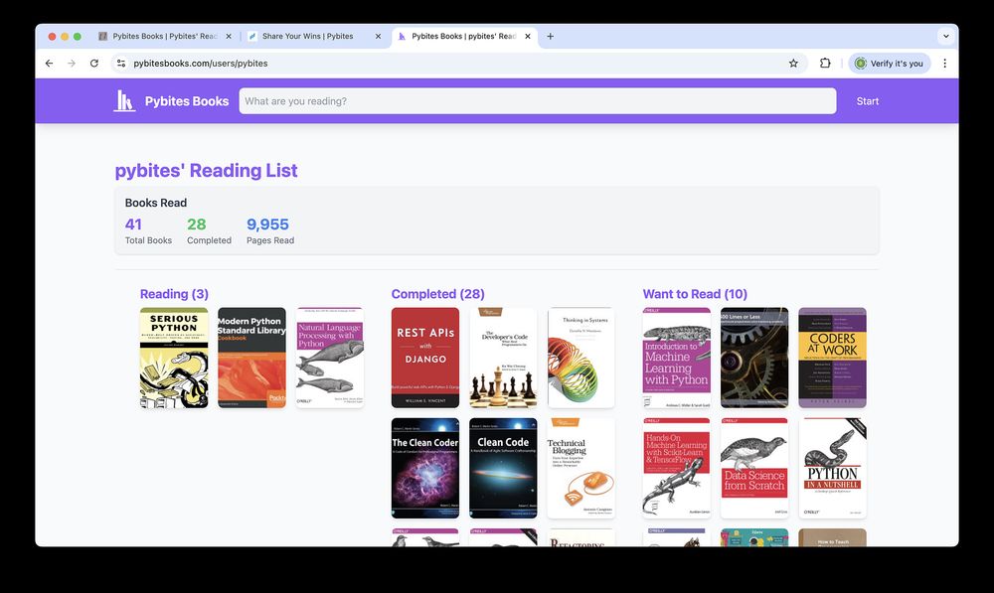The image size is (994, 593).
Task: Open Data Science from Scratch cover
Action: coord(754,468)
